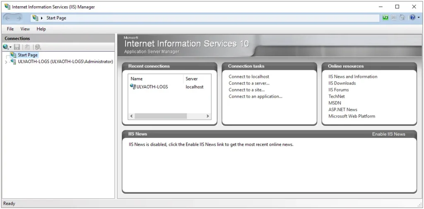Click the Back navigation arrow
The width and height of the screenshot is (424, 209).
[x=8, y=18]
